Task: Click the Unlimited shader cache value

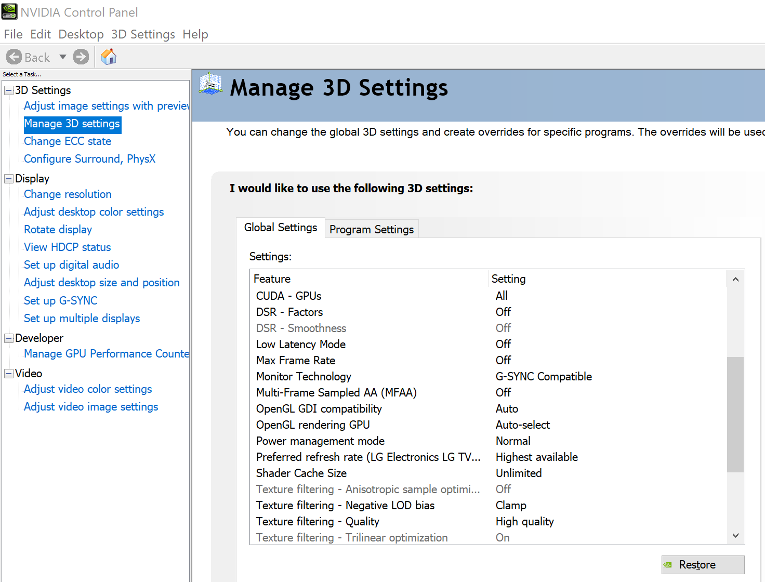Action: tap(519, 473)
